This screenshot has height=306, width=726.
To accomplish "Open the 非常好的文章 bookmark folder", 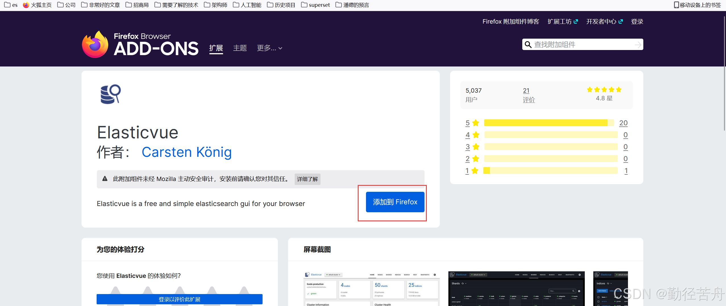I will (x=101, y=5).
